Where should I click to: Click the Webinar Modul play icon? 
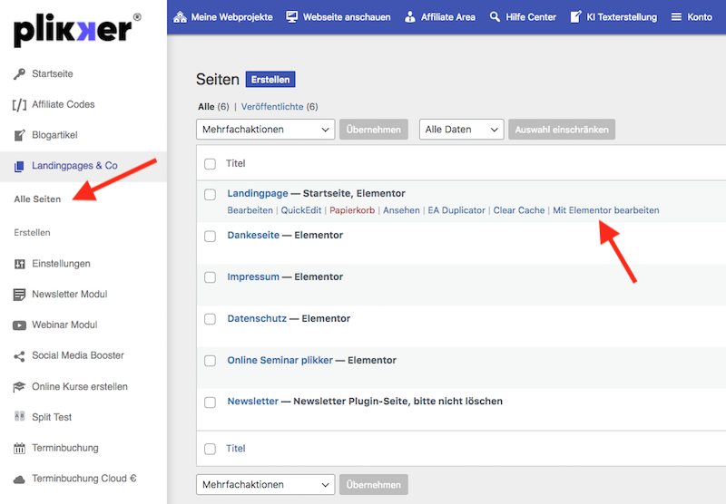[x=19, y=325]
